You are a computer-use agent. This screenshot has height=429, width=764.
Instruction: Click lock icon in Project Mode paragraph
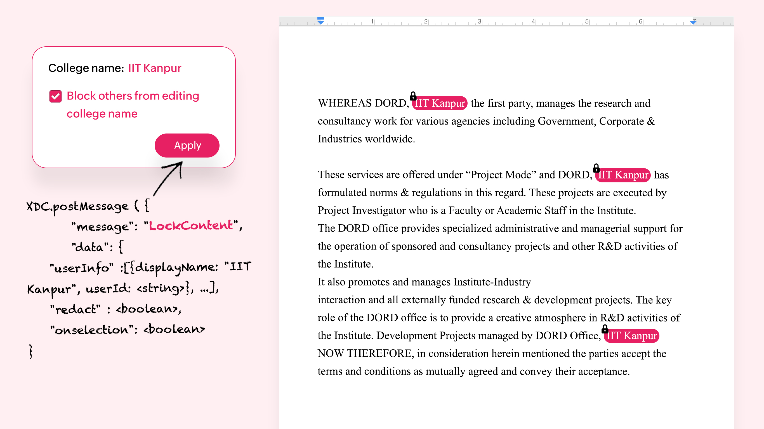pos(596,168)
